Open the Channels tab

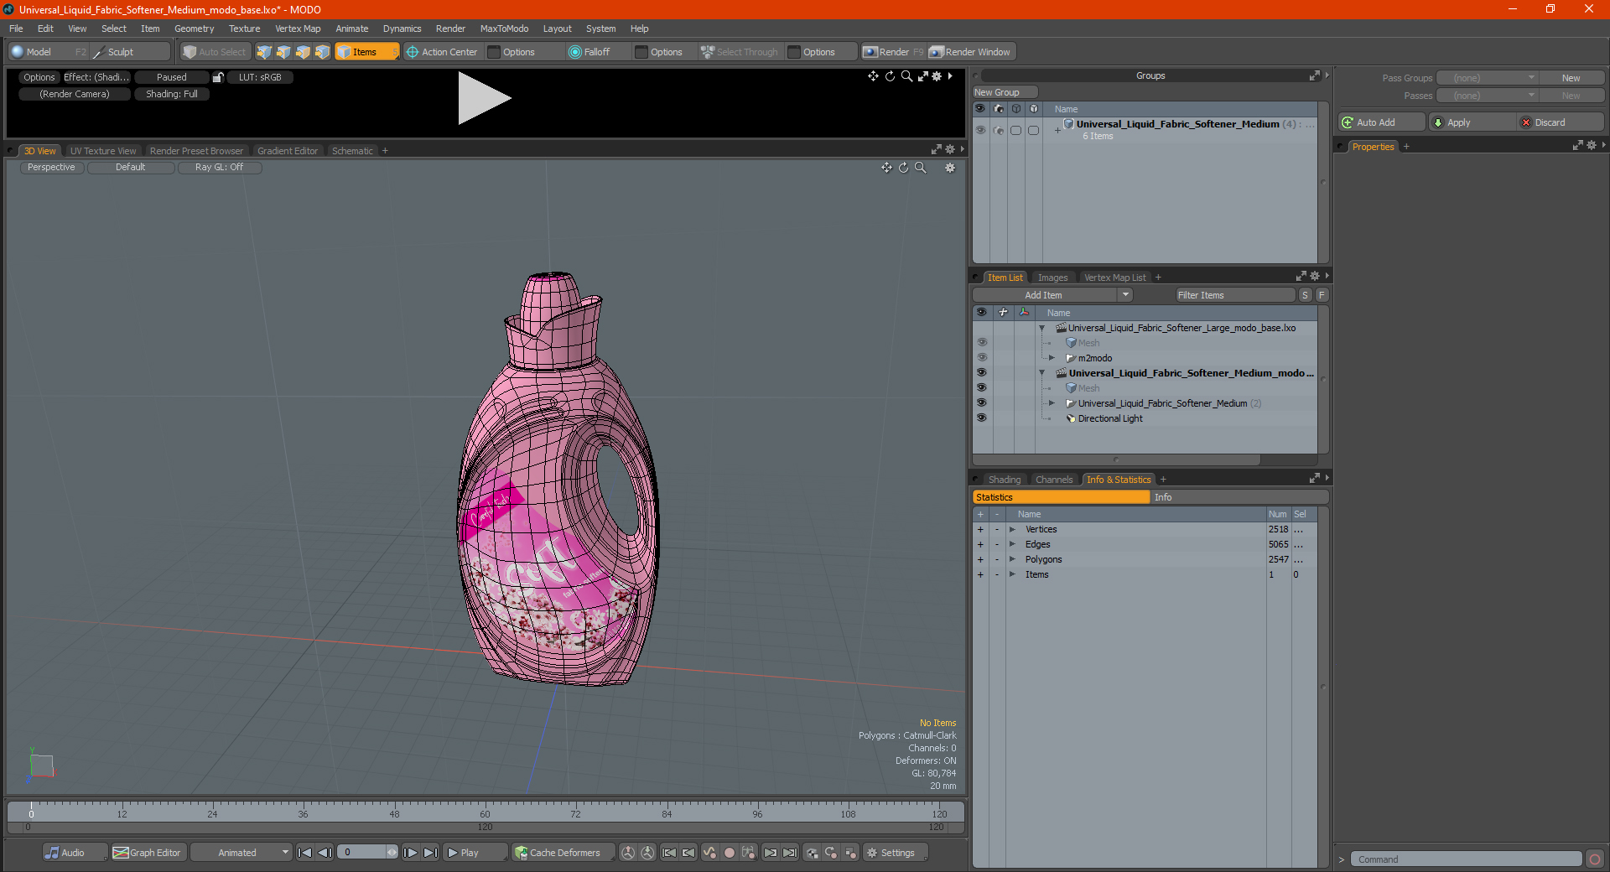tap(1053, 480)
